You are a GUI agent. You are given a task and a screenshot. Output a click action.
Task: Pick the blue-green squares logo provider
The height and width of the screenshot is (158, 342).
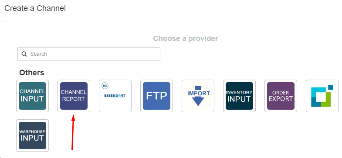coord(322,96)
